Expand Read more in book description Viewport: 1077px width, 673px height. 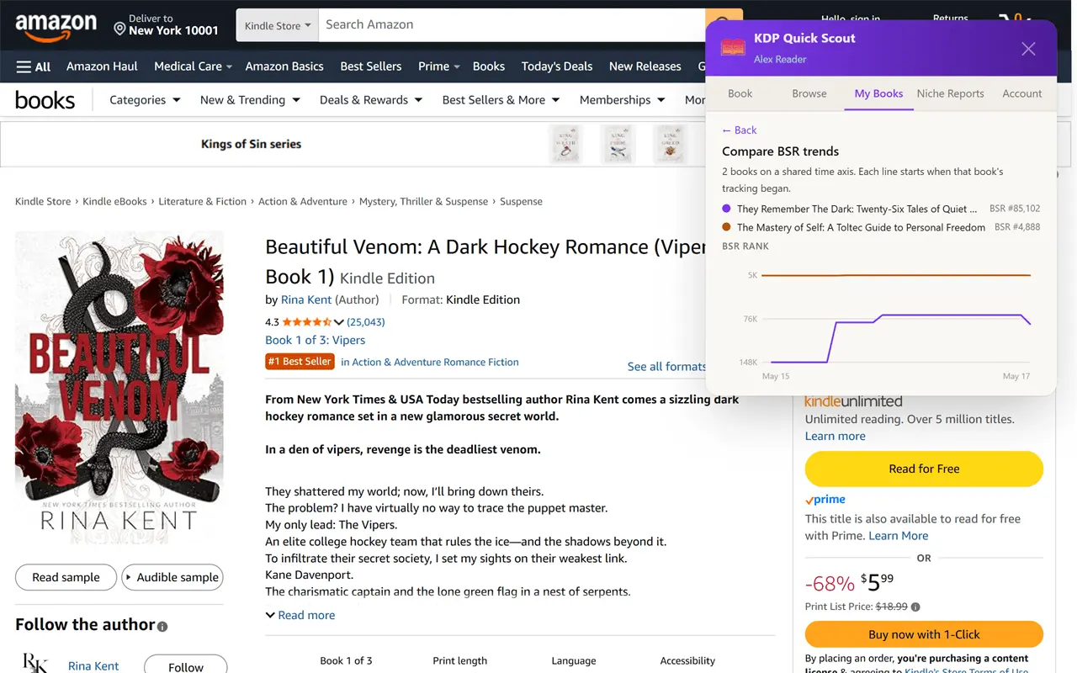point(300,615)
